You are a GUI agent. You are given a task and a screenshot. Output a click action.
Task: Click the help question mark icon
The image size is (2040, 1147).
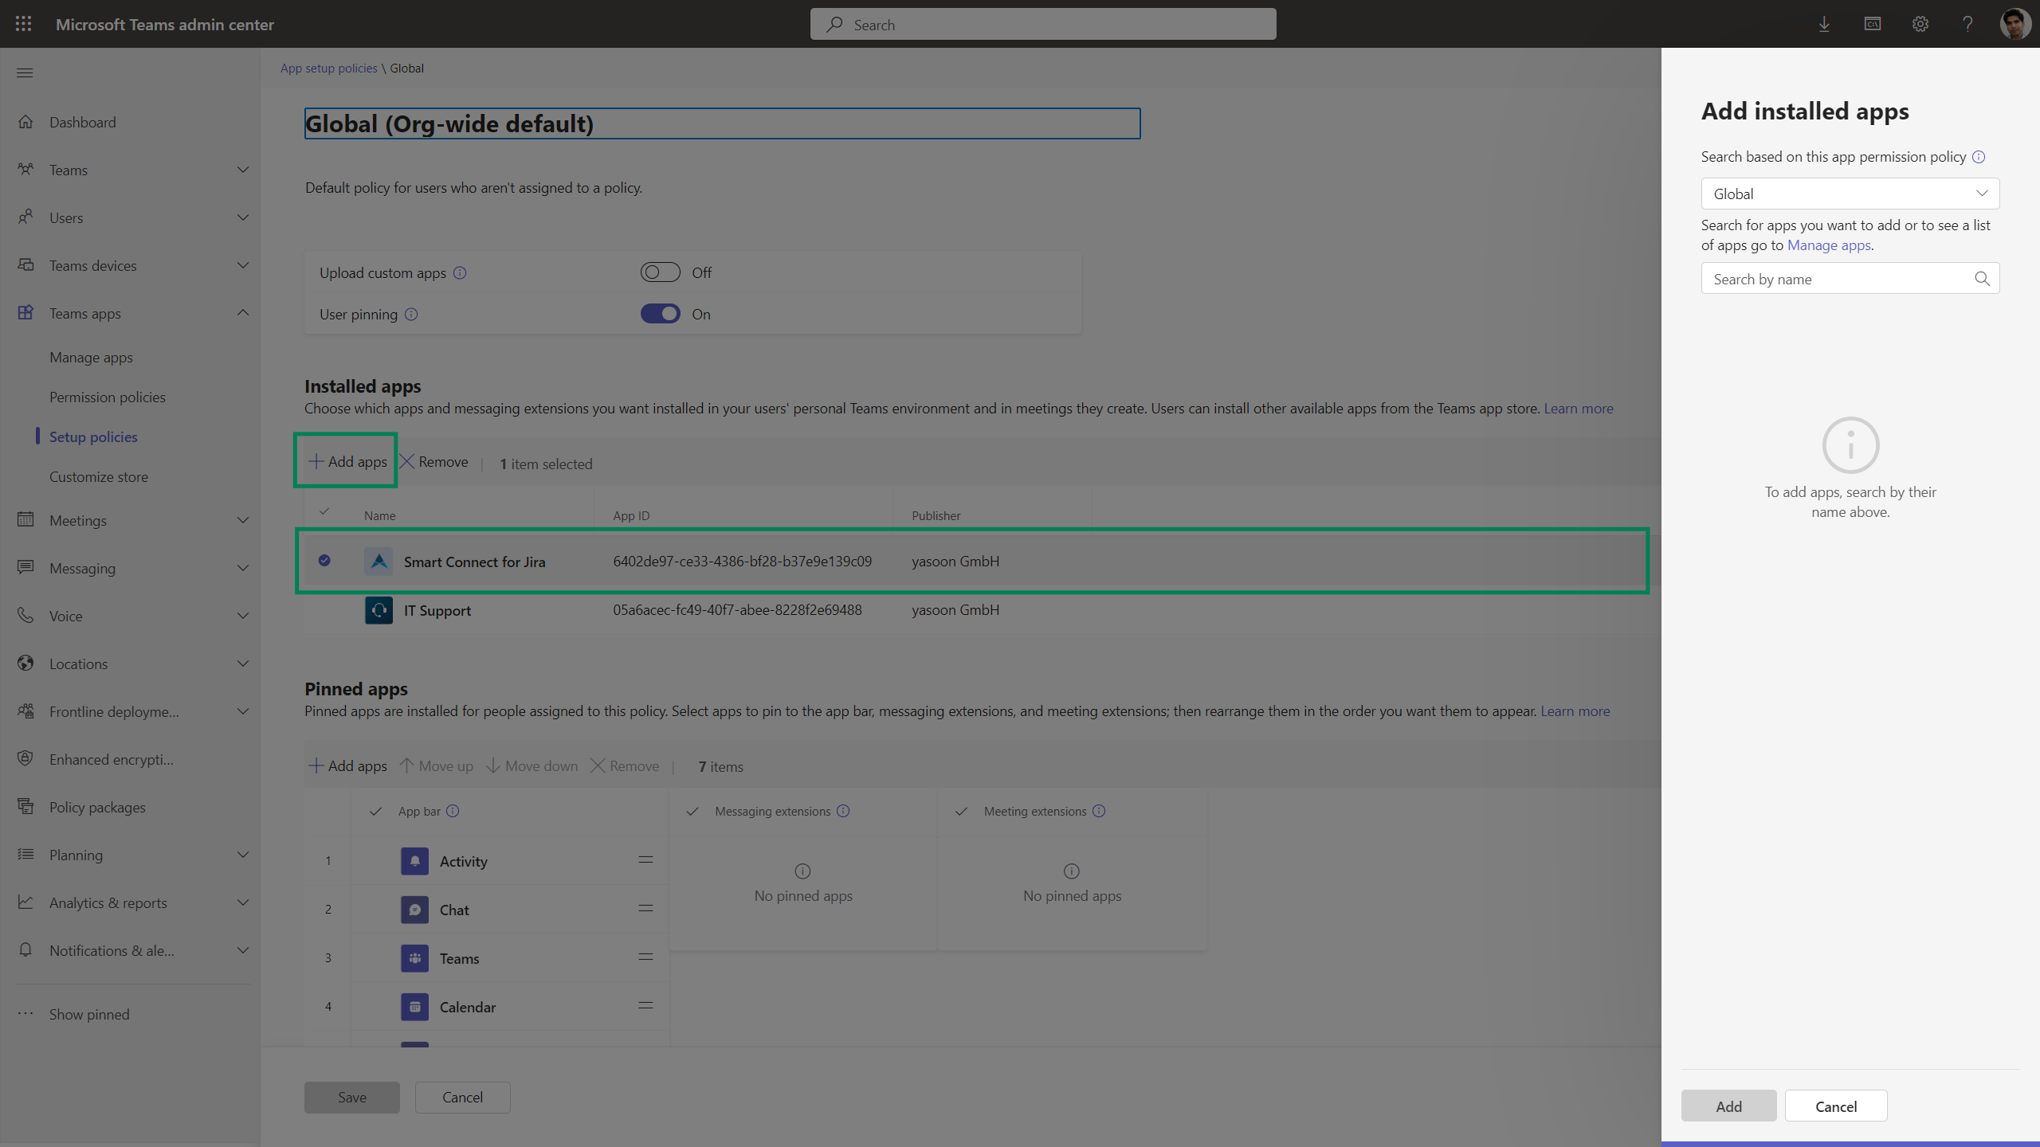coord(1967,24)
